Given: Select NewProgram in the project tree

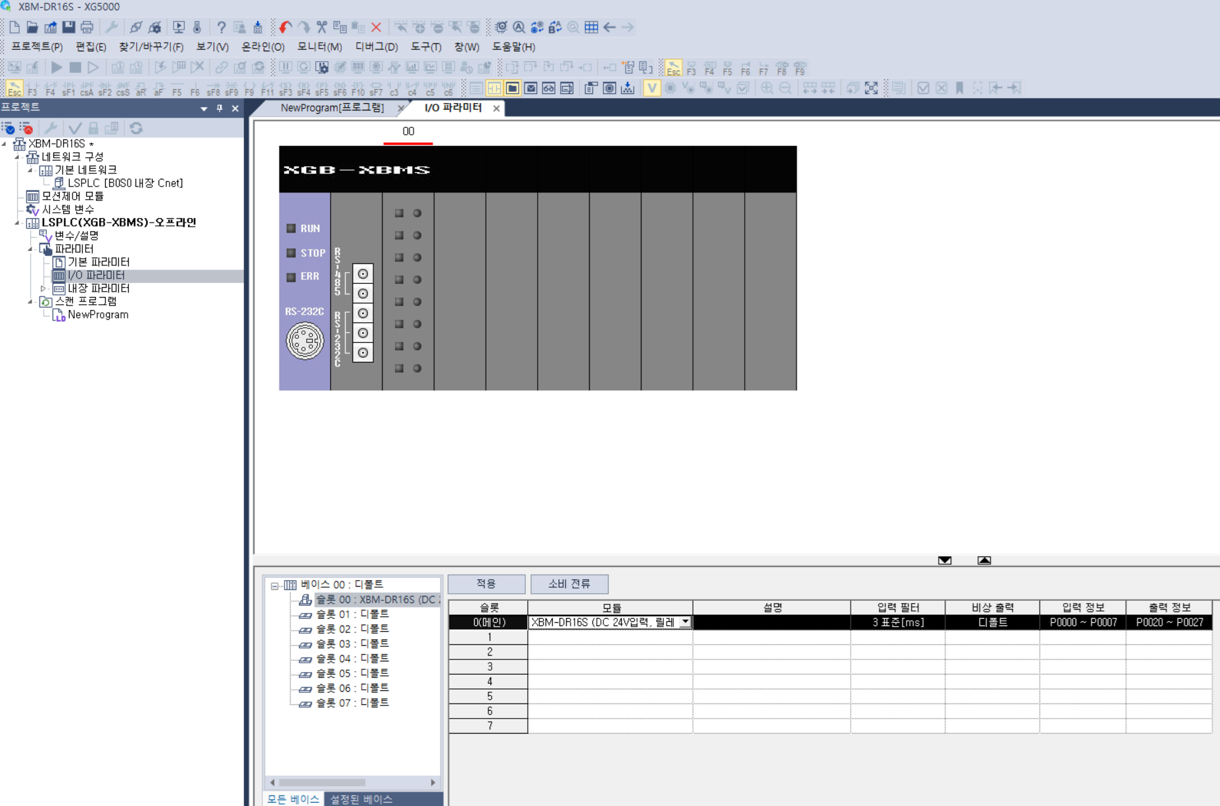Looking at the screenshot, I should pyautogui.click(x=98, y=315).
